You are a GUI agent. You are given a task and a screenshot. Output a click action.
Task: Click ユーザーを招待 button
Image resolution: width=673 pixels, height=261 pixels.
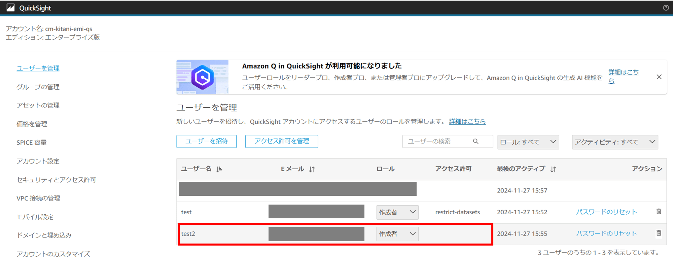pyautogui.click(x=207, y=141)
